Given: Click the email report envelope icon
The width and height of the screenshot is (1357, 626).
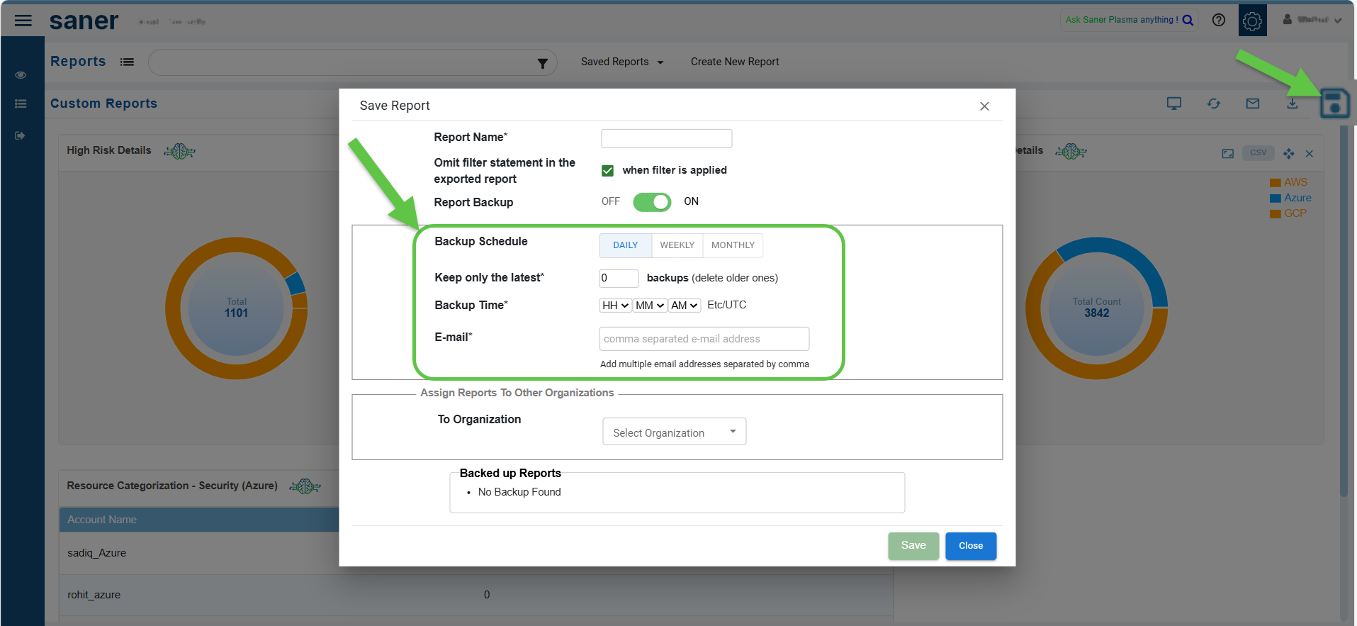Looking at the screenshot, I should (x=1253, y=104).
